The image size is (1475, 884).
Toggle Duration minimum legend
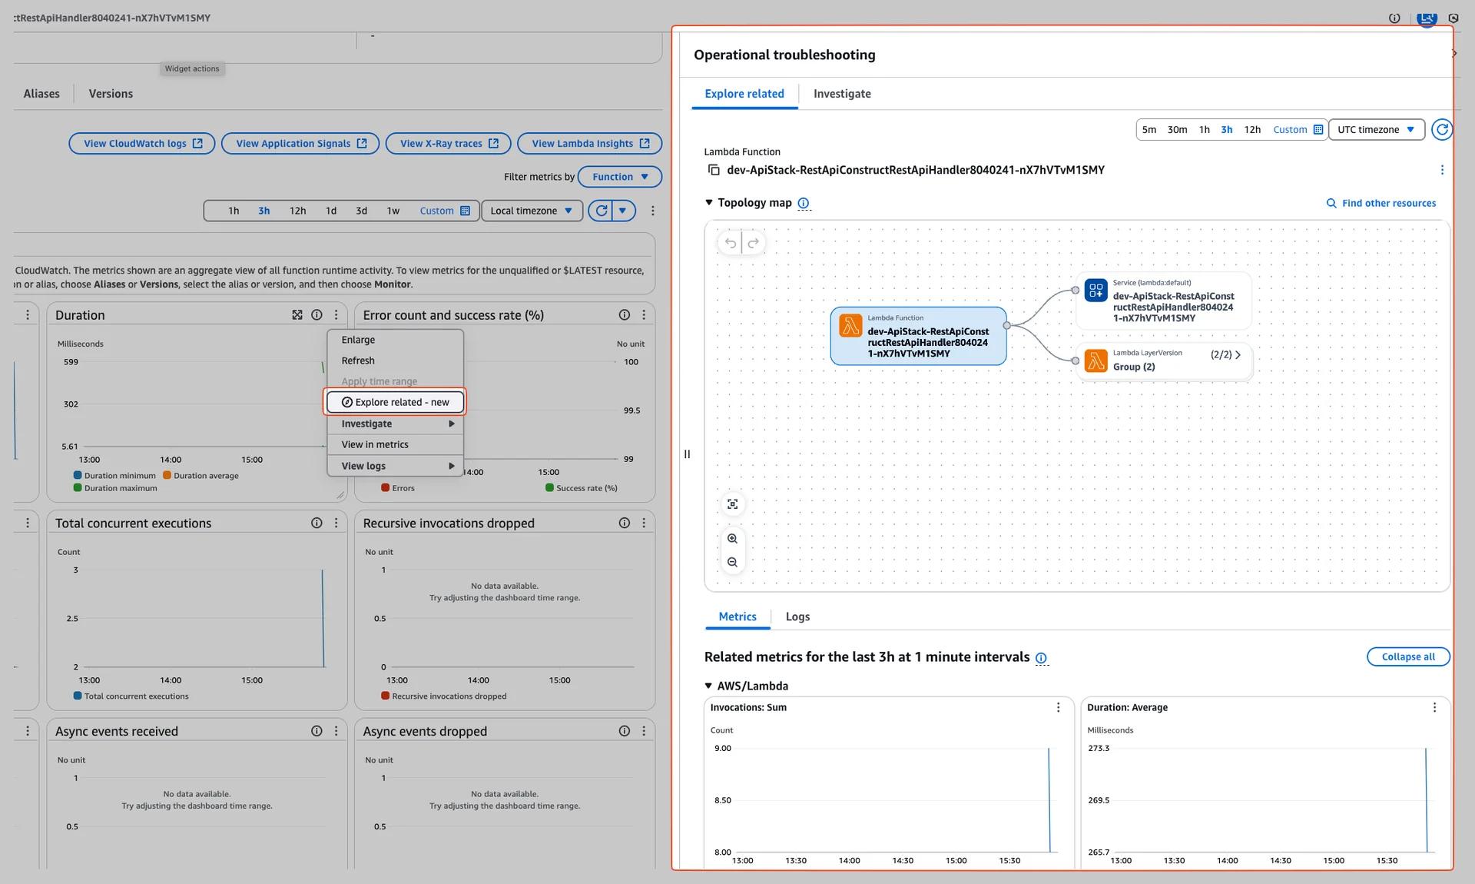pos(114,476)
